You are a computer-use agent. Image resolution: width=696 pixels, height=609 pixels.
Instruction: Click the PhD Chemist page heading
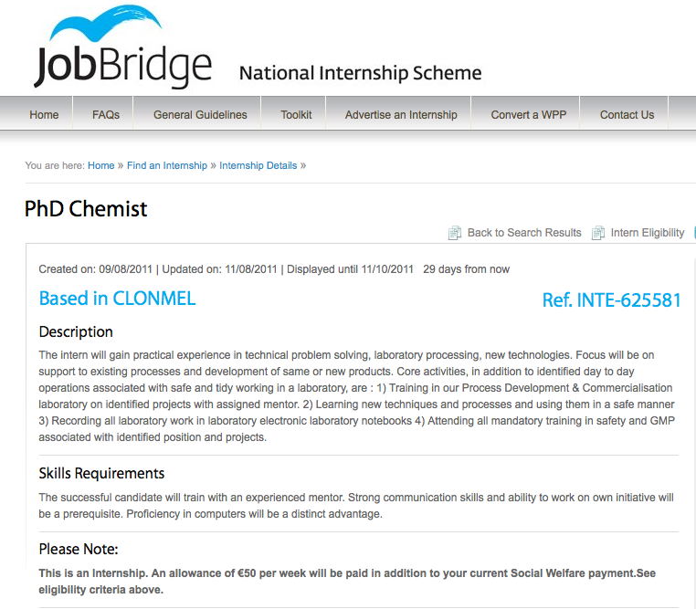[86, 209]
